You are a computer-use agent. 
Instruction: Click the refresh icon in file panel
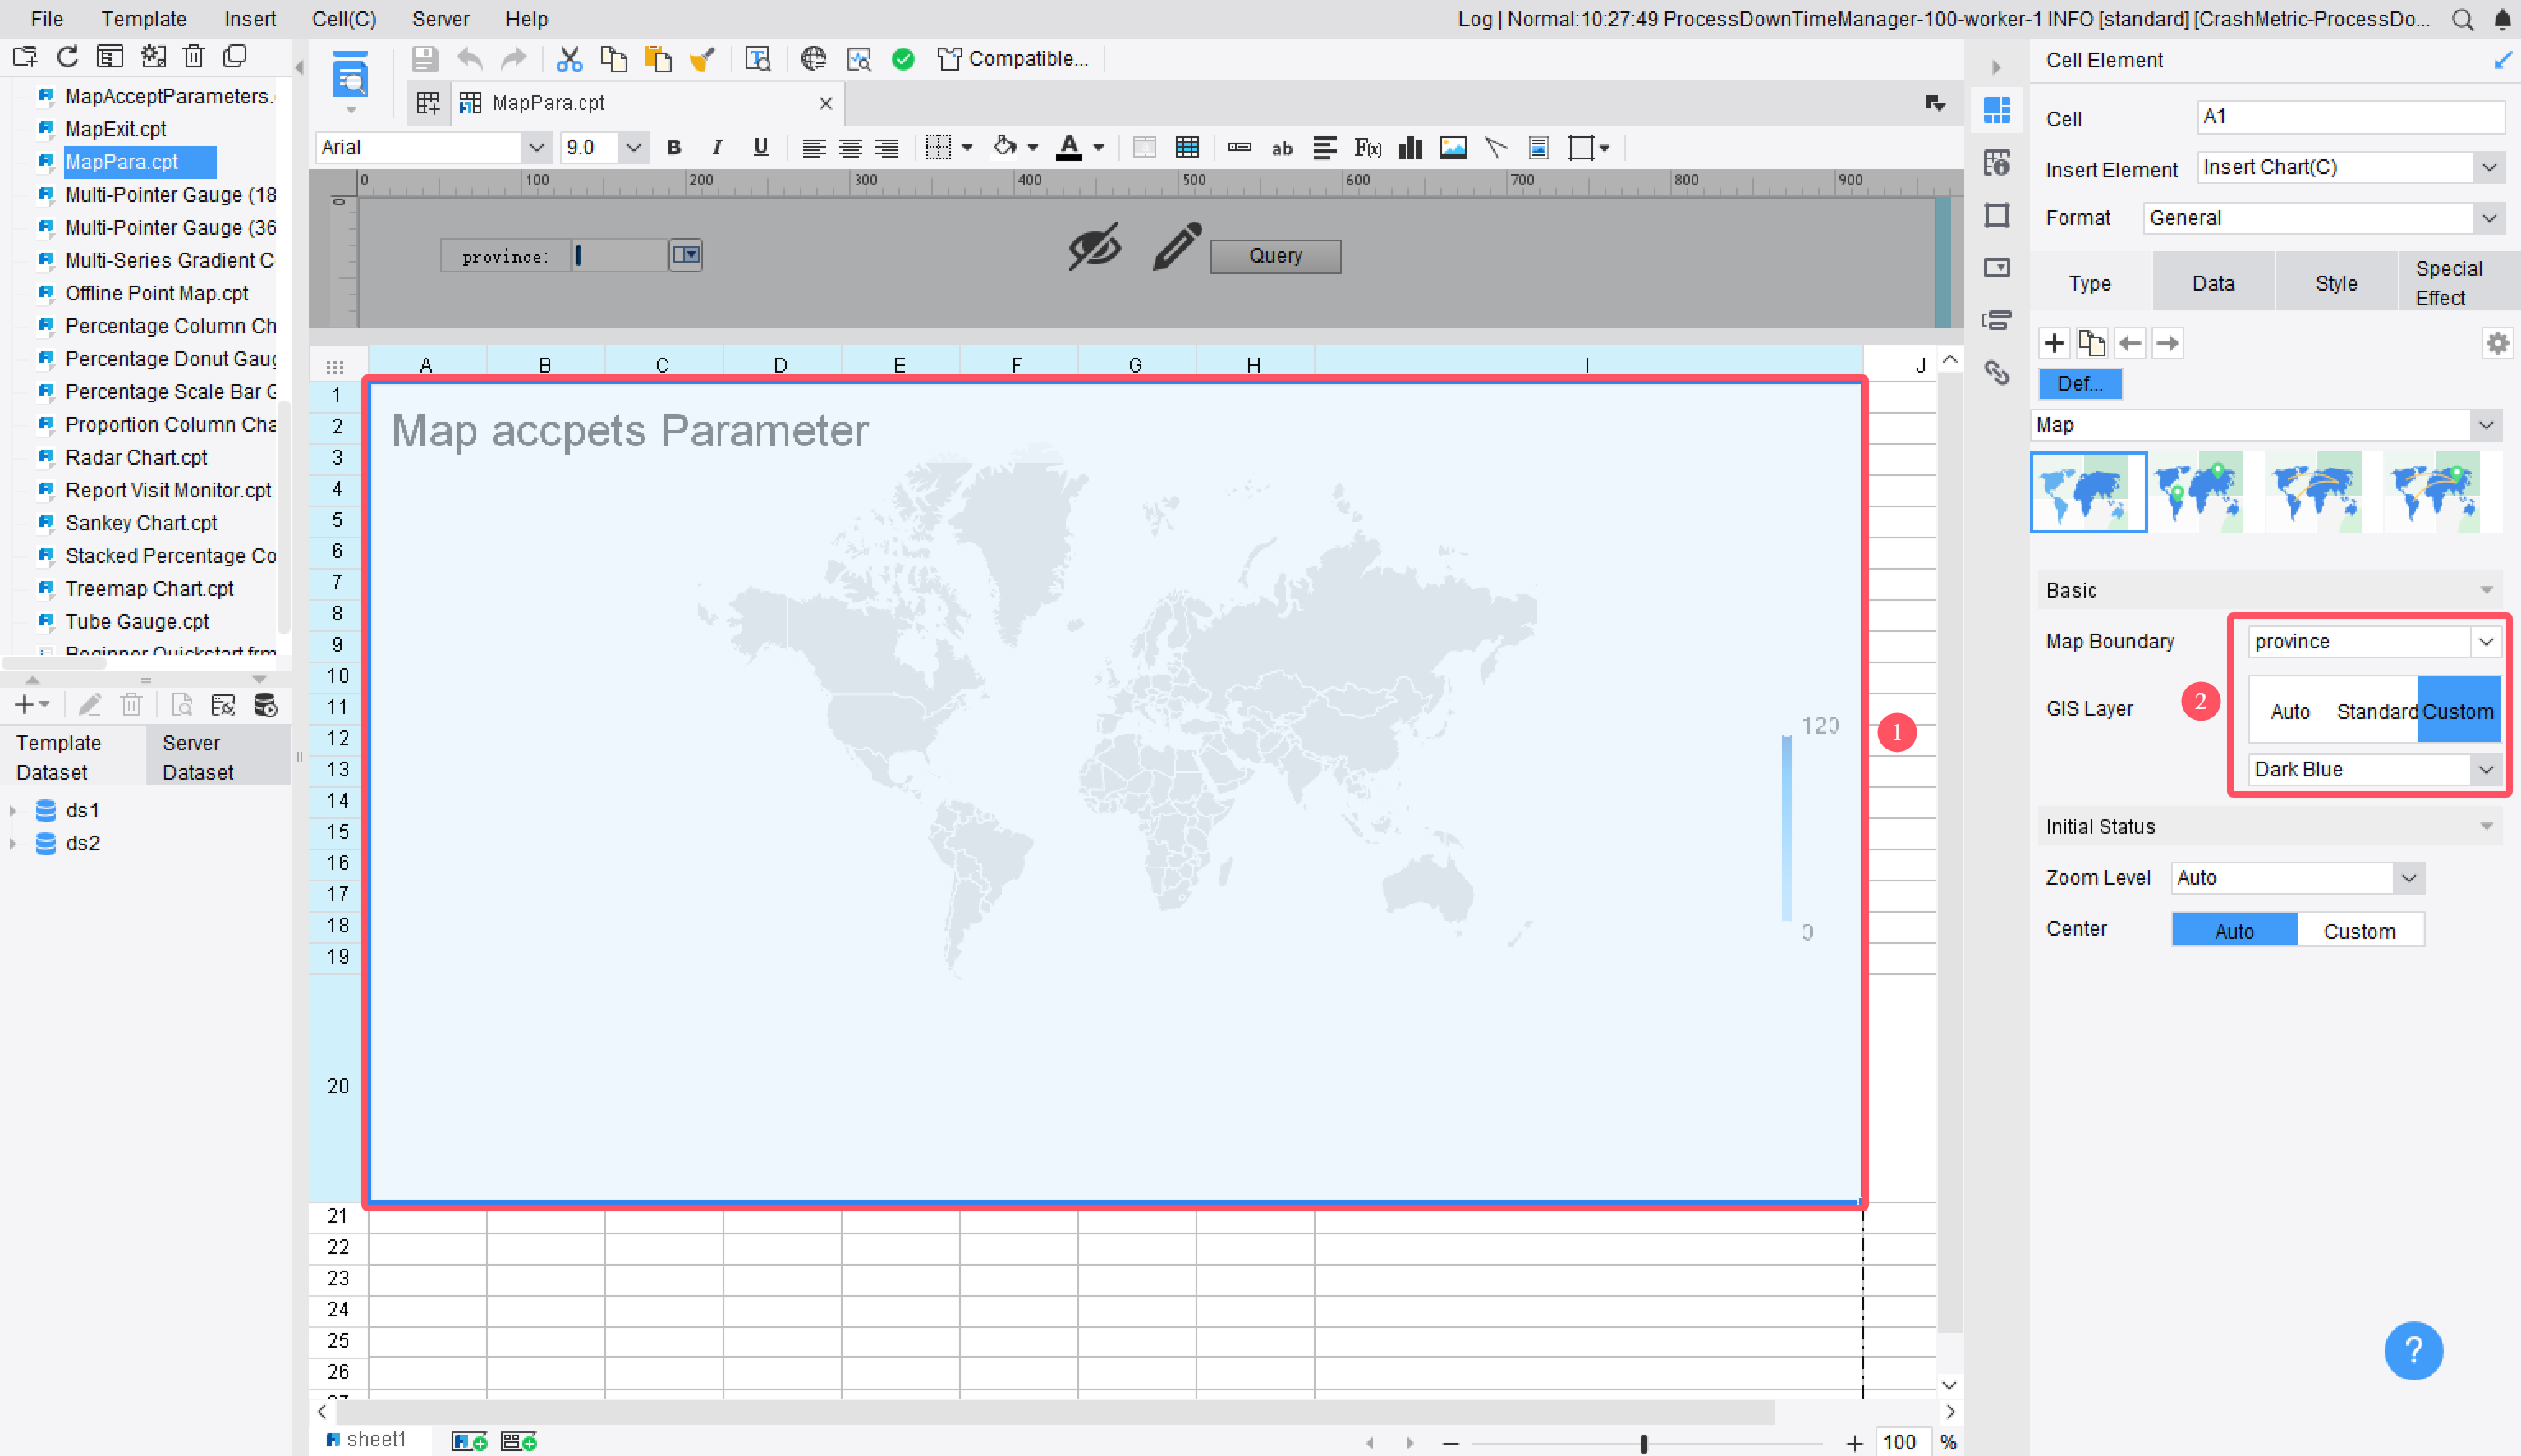(67, 56)
